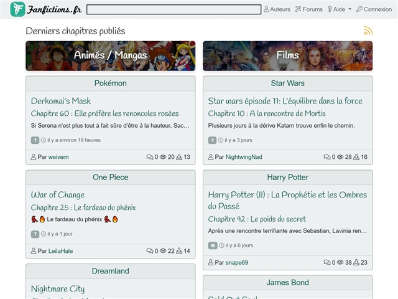Click the download icon on One Piece card
This screenshot has height=299, width=398.
(179, 251)
